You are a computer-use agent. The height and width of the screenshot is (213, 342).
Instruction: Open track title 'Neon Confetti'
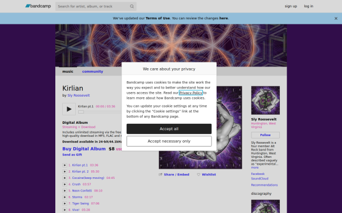point(82,191)
